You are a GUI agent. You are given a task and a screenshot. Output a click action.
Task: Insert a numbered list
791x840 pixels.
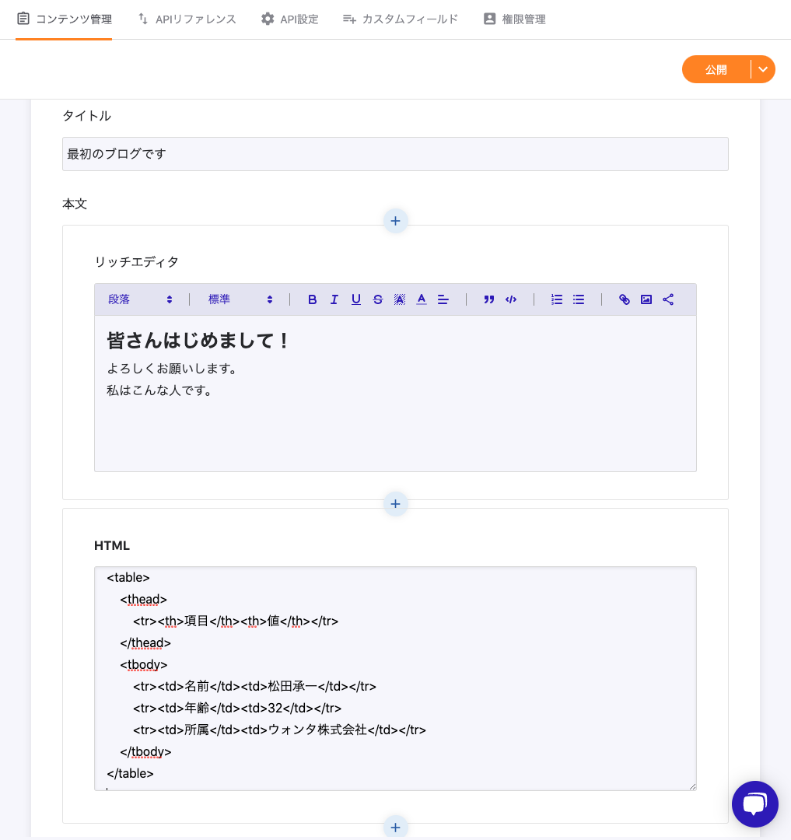click(556, 299)
